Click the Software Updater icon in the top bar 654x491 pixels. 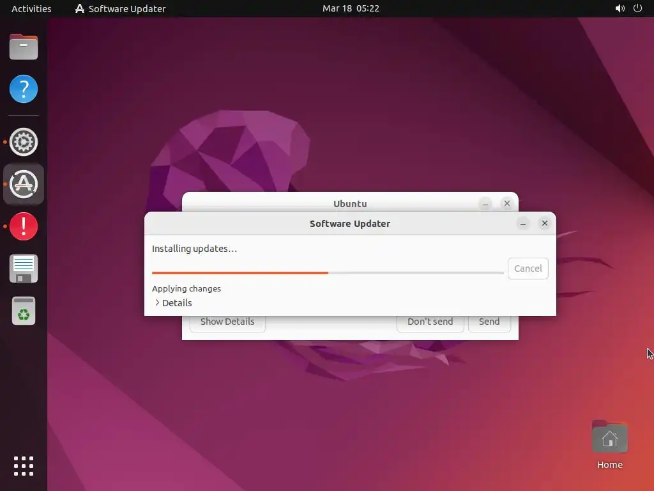click(x=80, y=8)
